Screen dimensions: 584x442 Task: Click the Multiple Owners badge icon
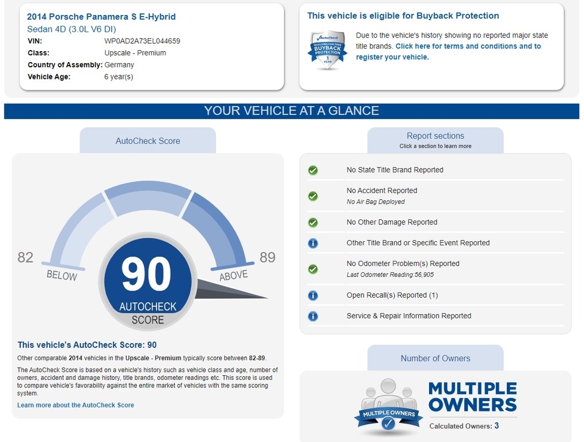pyautogui.click(x=388, y=408)
